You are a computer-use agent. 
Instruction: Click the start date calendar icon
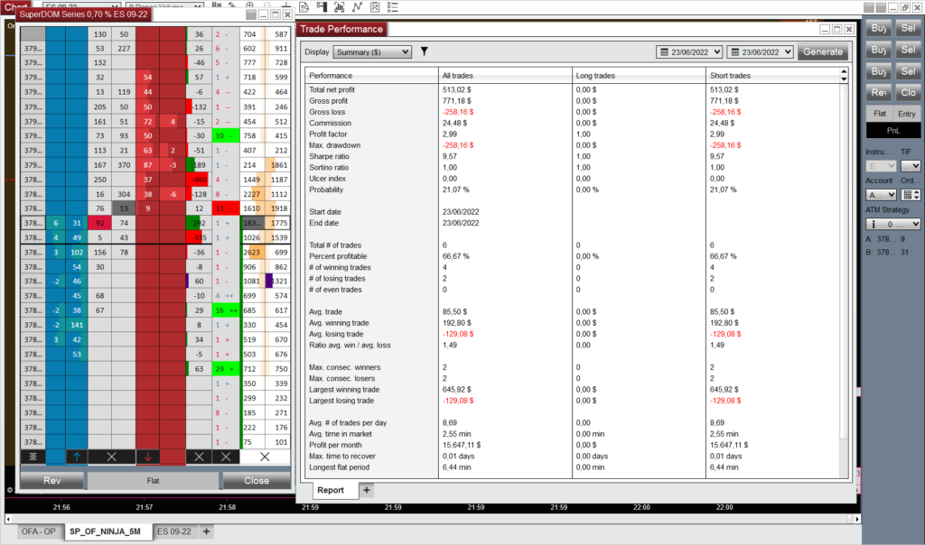tap(664, 51)
